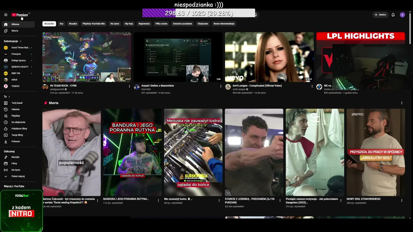The image size is (413, 232).
Task: Open Avril Lavigne - Complicated title link
Action: pyautogui.click(x=257, y=86)
